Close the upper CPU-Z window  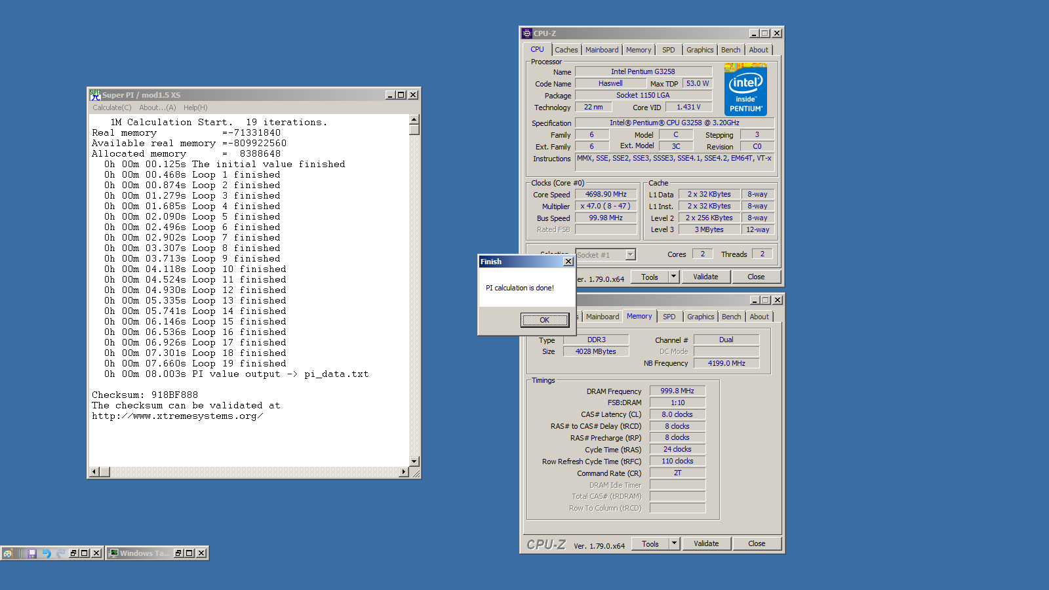pos(777,33)
